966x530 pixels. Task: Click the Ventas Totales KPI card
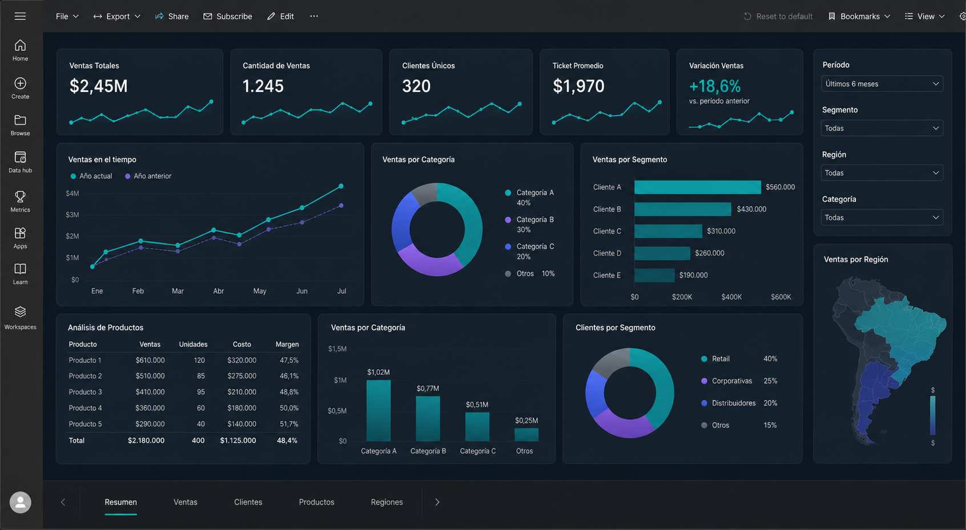140,92
